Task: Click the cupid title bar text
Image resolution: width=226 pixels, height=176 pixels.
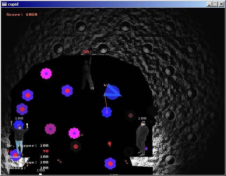Action: 14,4
